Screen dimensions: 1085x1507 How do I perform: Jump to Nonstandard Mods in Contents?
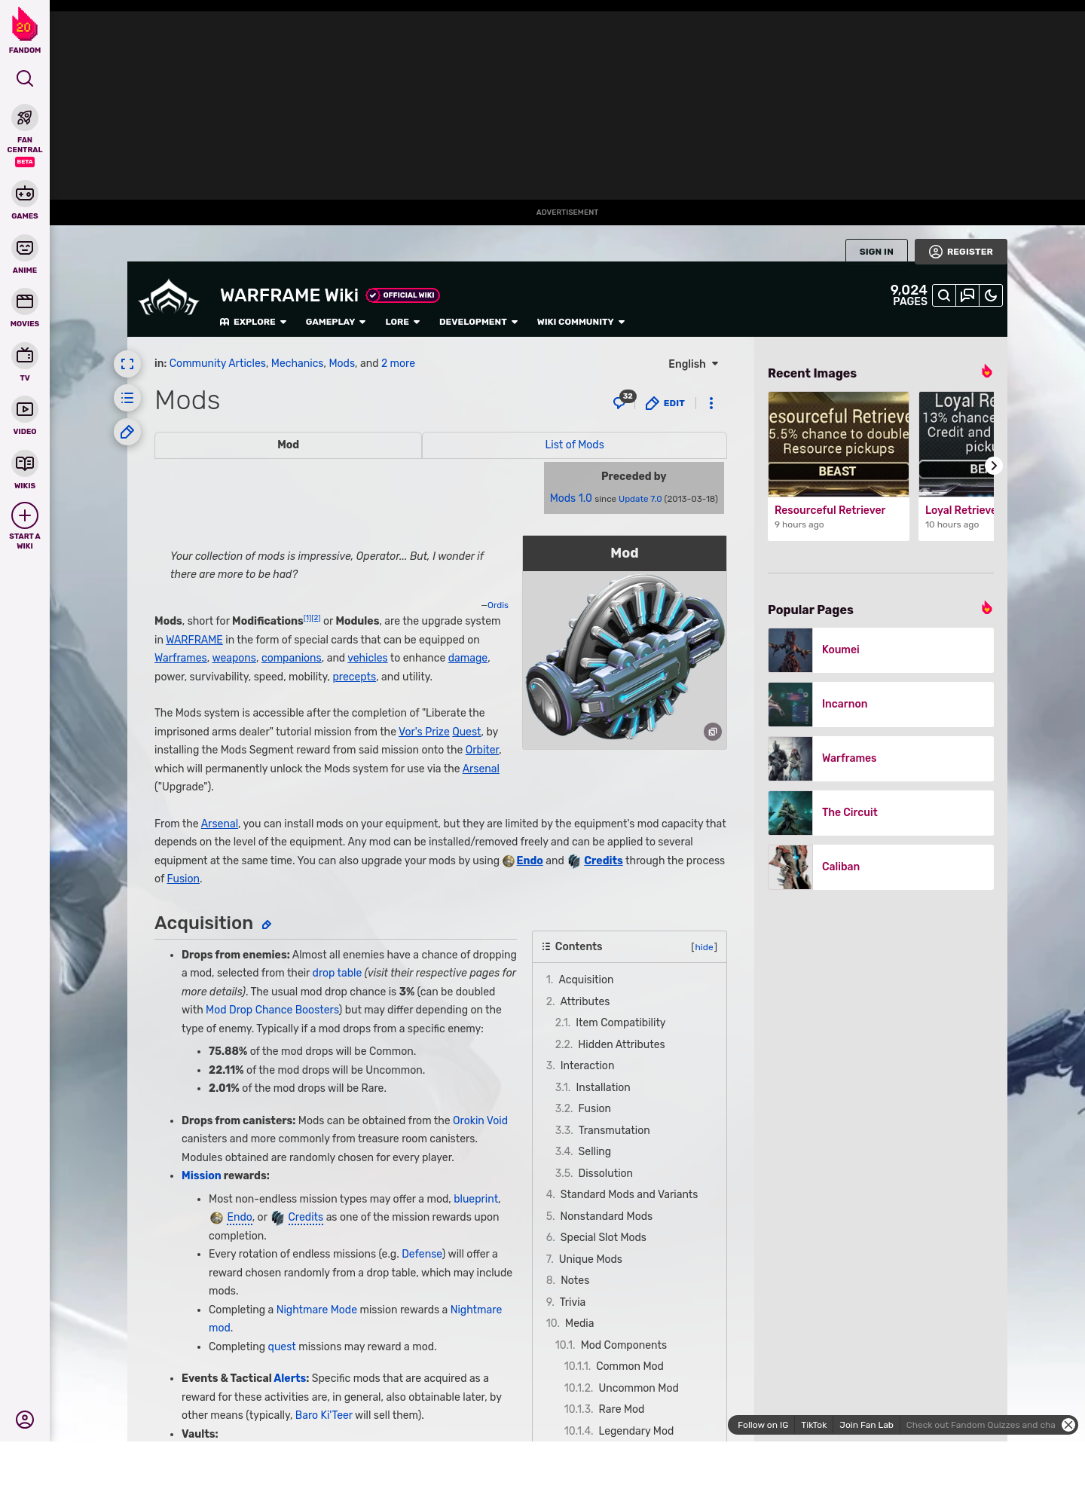(607, 1216)
